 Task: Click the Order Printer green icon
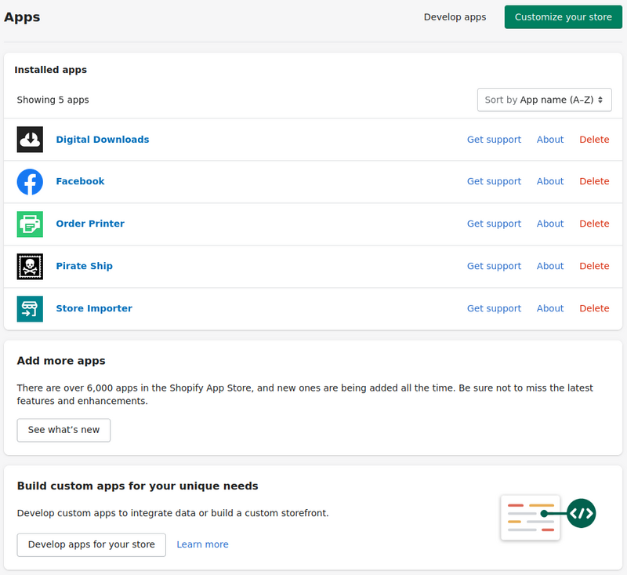coord(30,224)
